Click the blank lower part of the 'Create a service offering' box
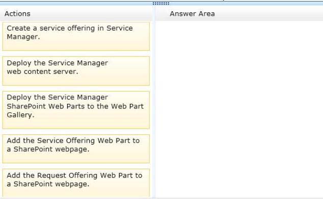Image resolution: width=323 pixels, height=199 pixels. pos(76,46)
